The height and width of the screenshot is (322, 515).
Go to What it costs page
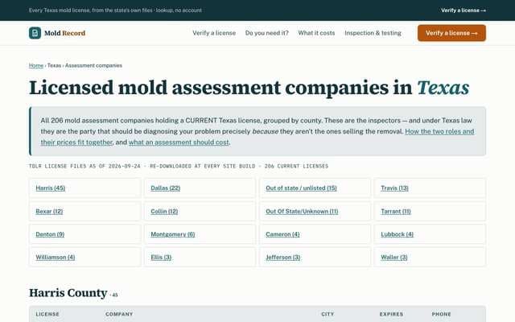[316, 33]
